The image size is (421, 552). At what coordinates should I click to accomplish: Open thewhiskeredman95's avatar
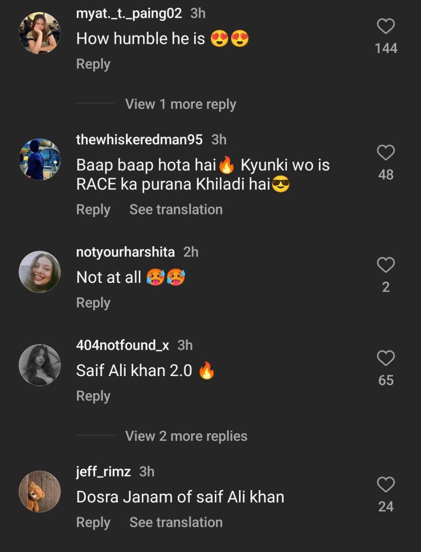point(40,159)
